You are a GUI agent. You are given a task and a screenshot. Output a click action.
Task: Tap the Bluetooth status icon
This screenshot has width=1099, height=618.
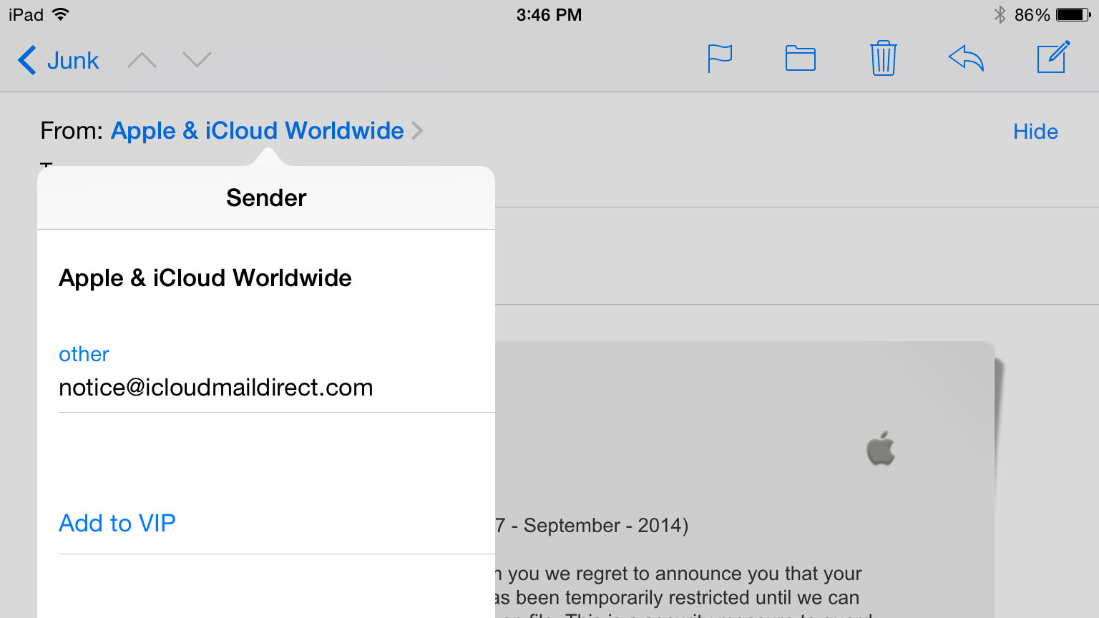pyautogui.click(x=1000, y=15)
